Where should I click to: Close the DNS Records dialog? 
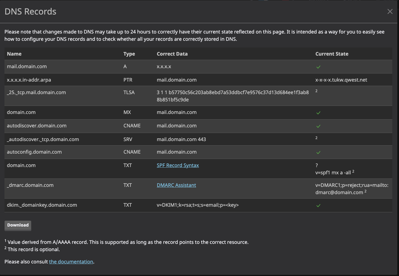390,11
